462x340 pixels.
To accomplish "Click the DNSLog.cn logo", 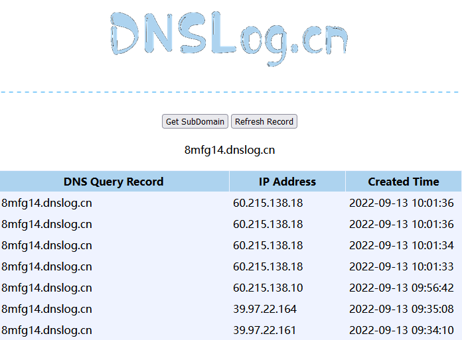I will pos(229,38).
